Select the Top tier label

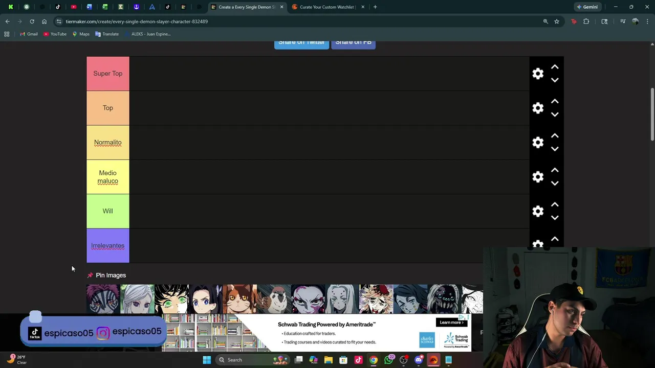(x=107, y=108)
